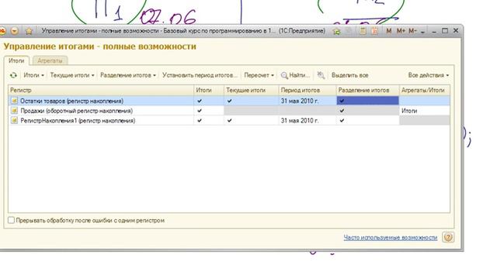The width and height of the screenshot is (497, 279).
Task: Click the Итоги column header
Action: pos(209,90)
